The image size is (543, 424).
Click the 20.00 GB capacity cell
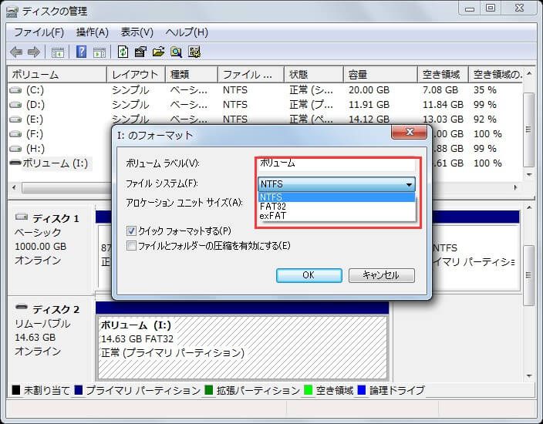(369, 90)
